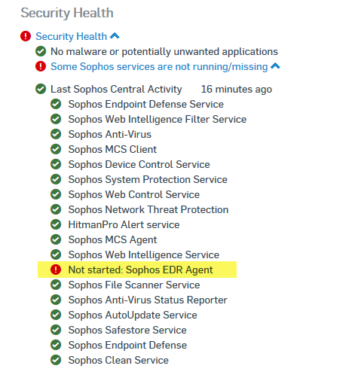The width and height of the screenshot is (358, 384).
Task: Select Sophos Network Threat Protection entry
Action: pos(148,209)
